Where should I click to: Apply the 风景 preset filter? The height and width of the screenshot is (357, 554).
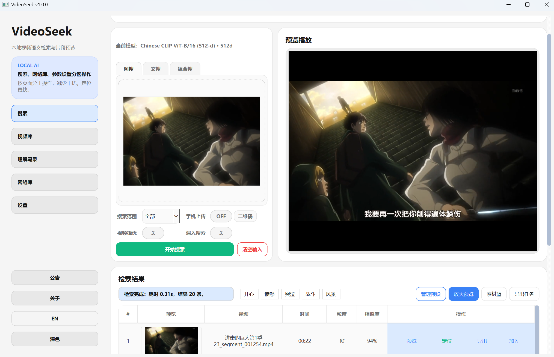tap(331, 294)
